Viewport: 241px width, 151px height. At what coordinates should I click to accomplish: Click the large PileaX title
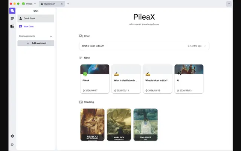coord(144,17)
